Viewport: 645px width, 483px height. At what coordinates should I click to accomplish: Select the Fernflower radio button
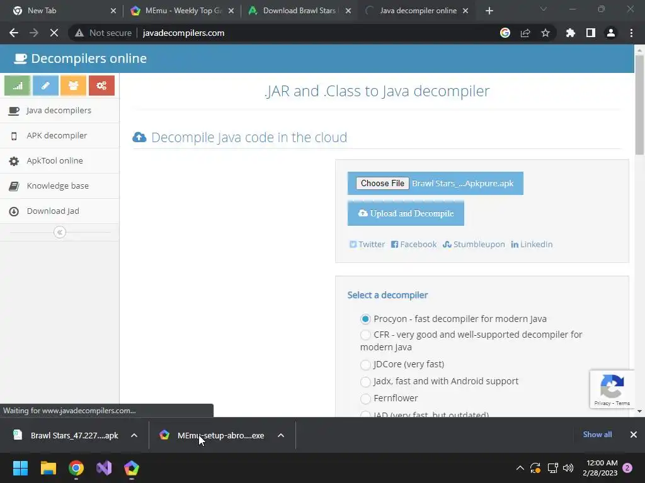coord(365,398)
